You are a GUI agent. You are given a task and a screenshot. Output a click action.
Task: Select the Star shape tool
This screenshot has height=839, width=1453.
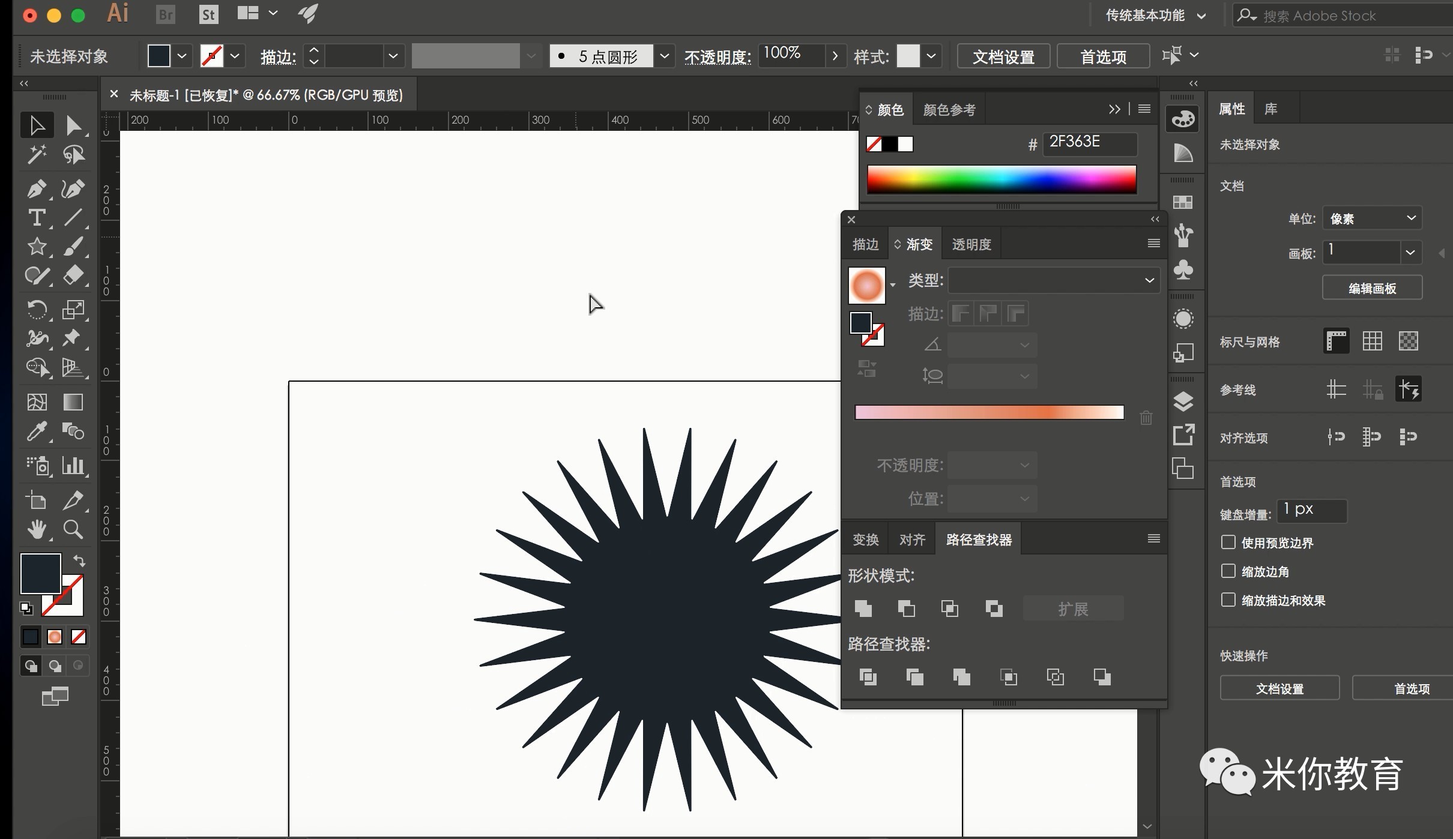click(x=37, y=246)
